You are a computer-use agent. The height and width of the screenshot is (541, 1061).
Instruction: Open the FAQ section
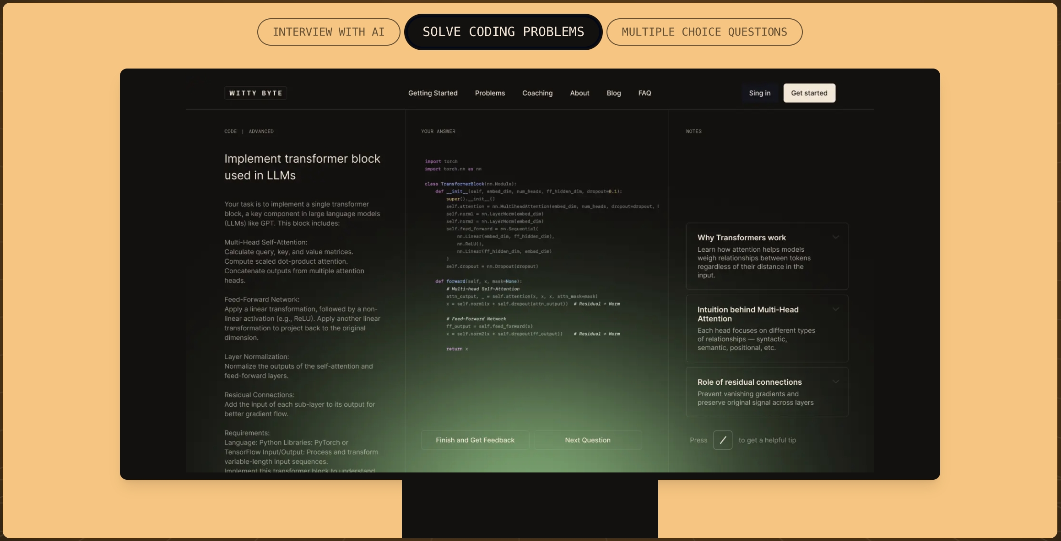pos(644,93)
